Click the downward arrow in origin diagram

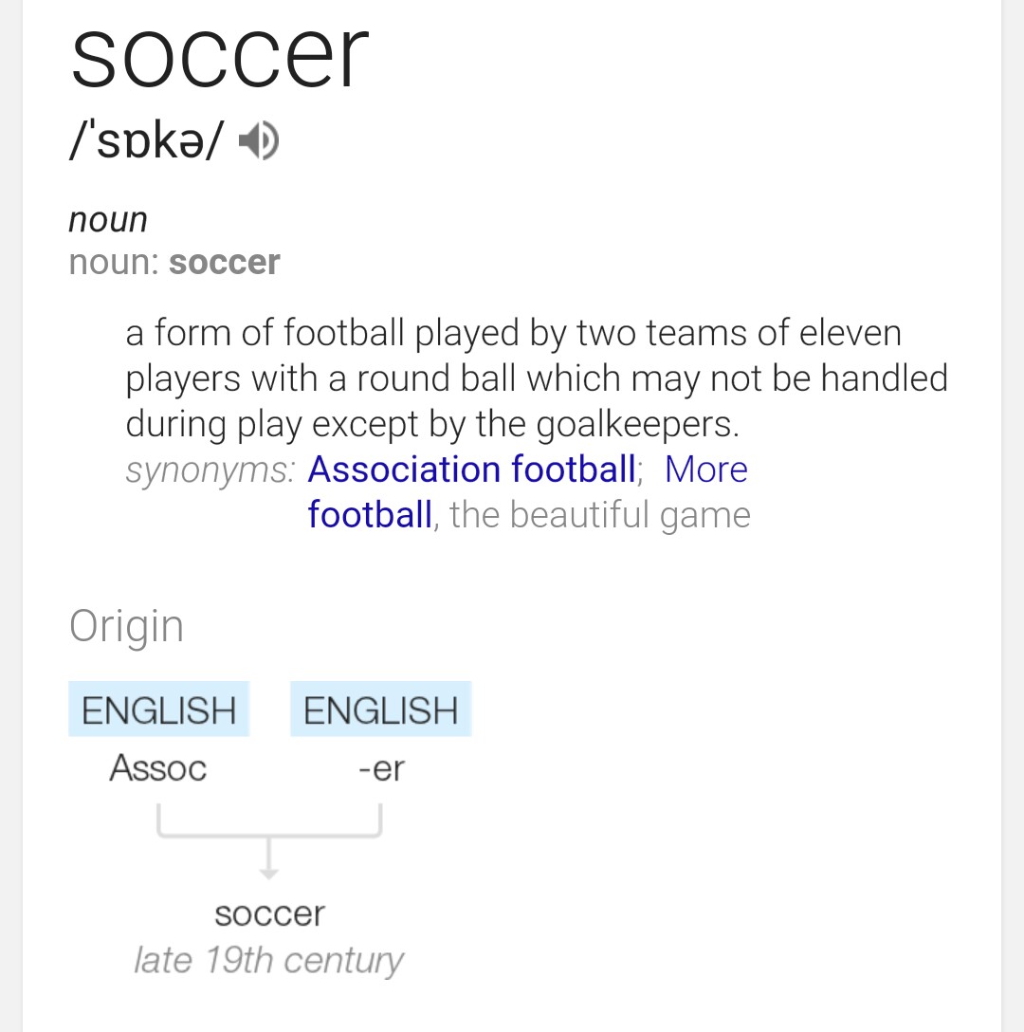(268, 859)
